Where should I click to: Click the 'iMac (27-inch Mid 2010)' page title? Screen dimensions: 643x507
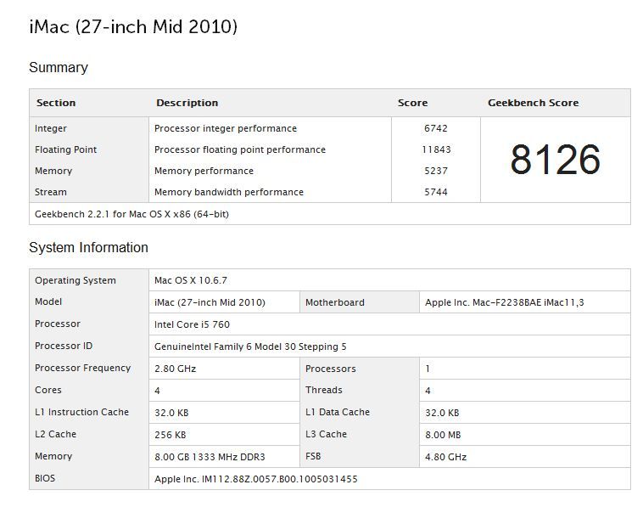(x=133, y=27)
